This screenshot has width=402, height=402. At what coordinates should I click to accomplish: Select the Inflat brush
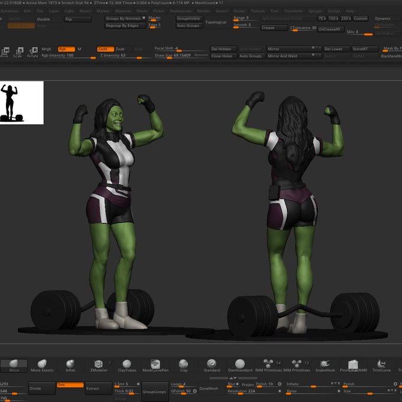pos(70,365)
